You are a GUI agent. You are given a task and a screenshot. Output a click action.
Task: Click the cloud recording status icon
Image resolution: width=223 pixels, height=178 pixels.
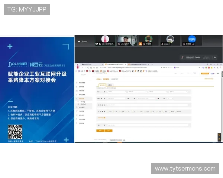click(x=79, y=42)
